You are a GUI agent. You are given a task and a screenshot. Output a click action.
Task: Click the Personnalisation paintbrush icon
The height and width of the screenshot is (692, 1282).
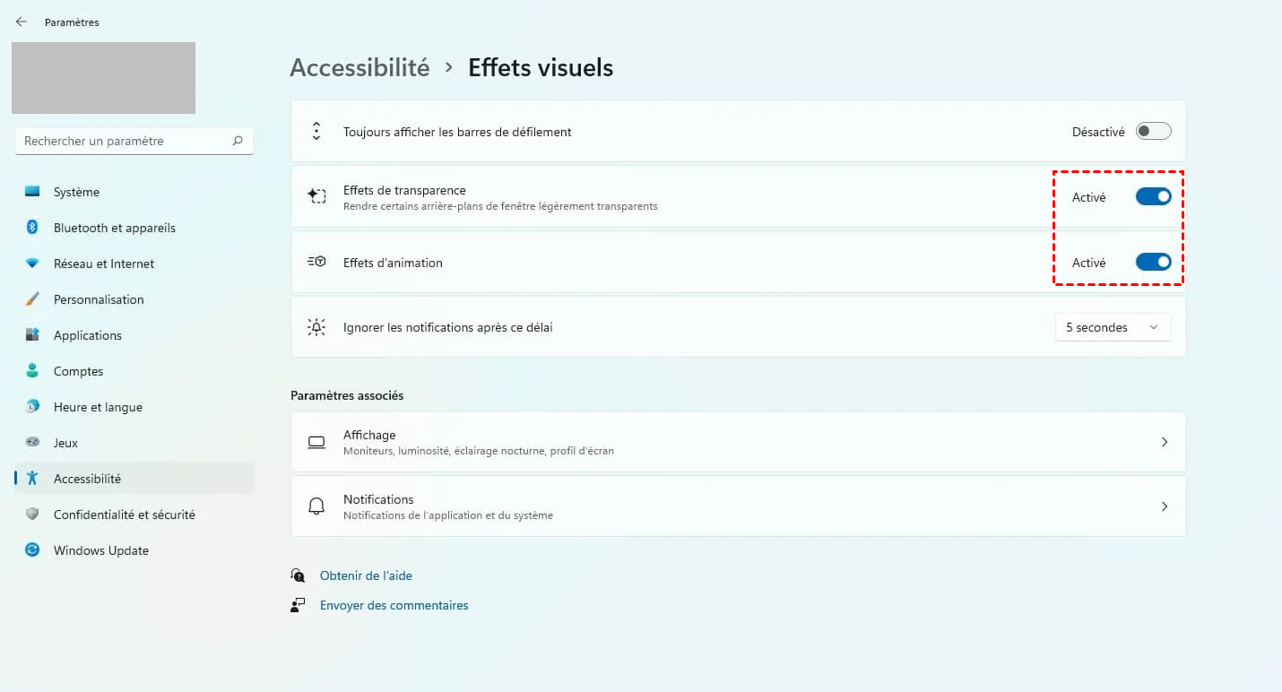tap(32, 299)
